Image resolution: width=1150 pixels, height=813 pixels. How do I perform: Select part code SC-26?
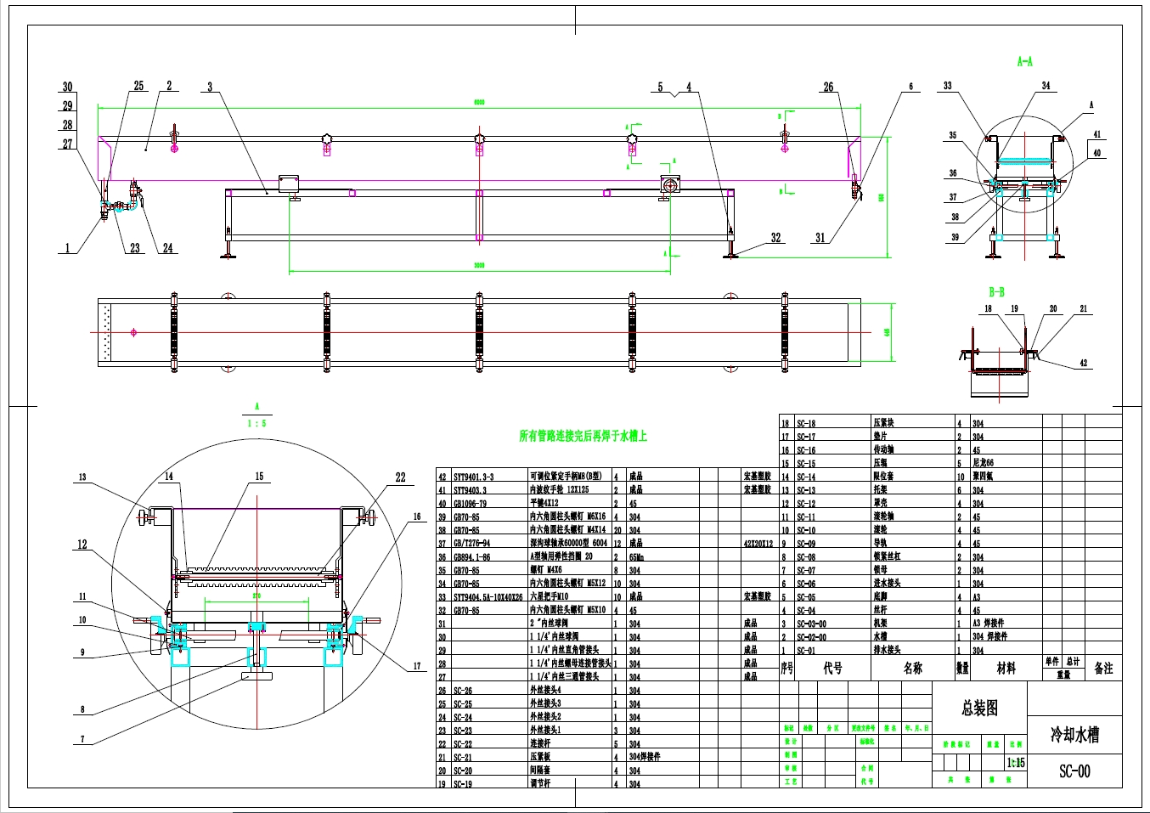pyautogui.click(x=463, y=691)
